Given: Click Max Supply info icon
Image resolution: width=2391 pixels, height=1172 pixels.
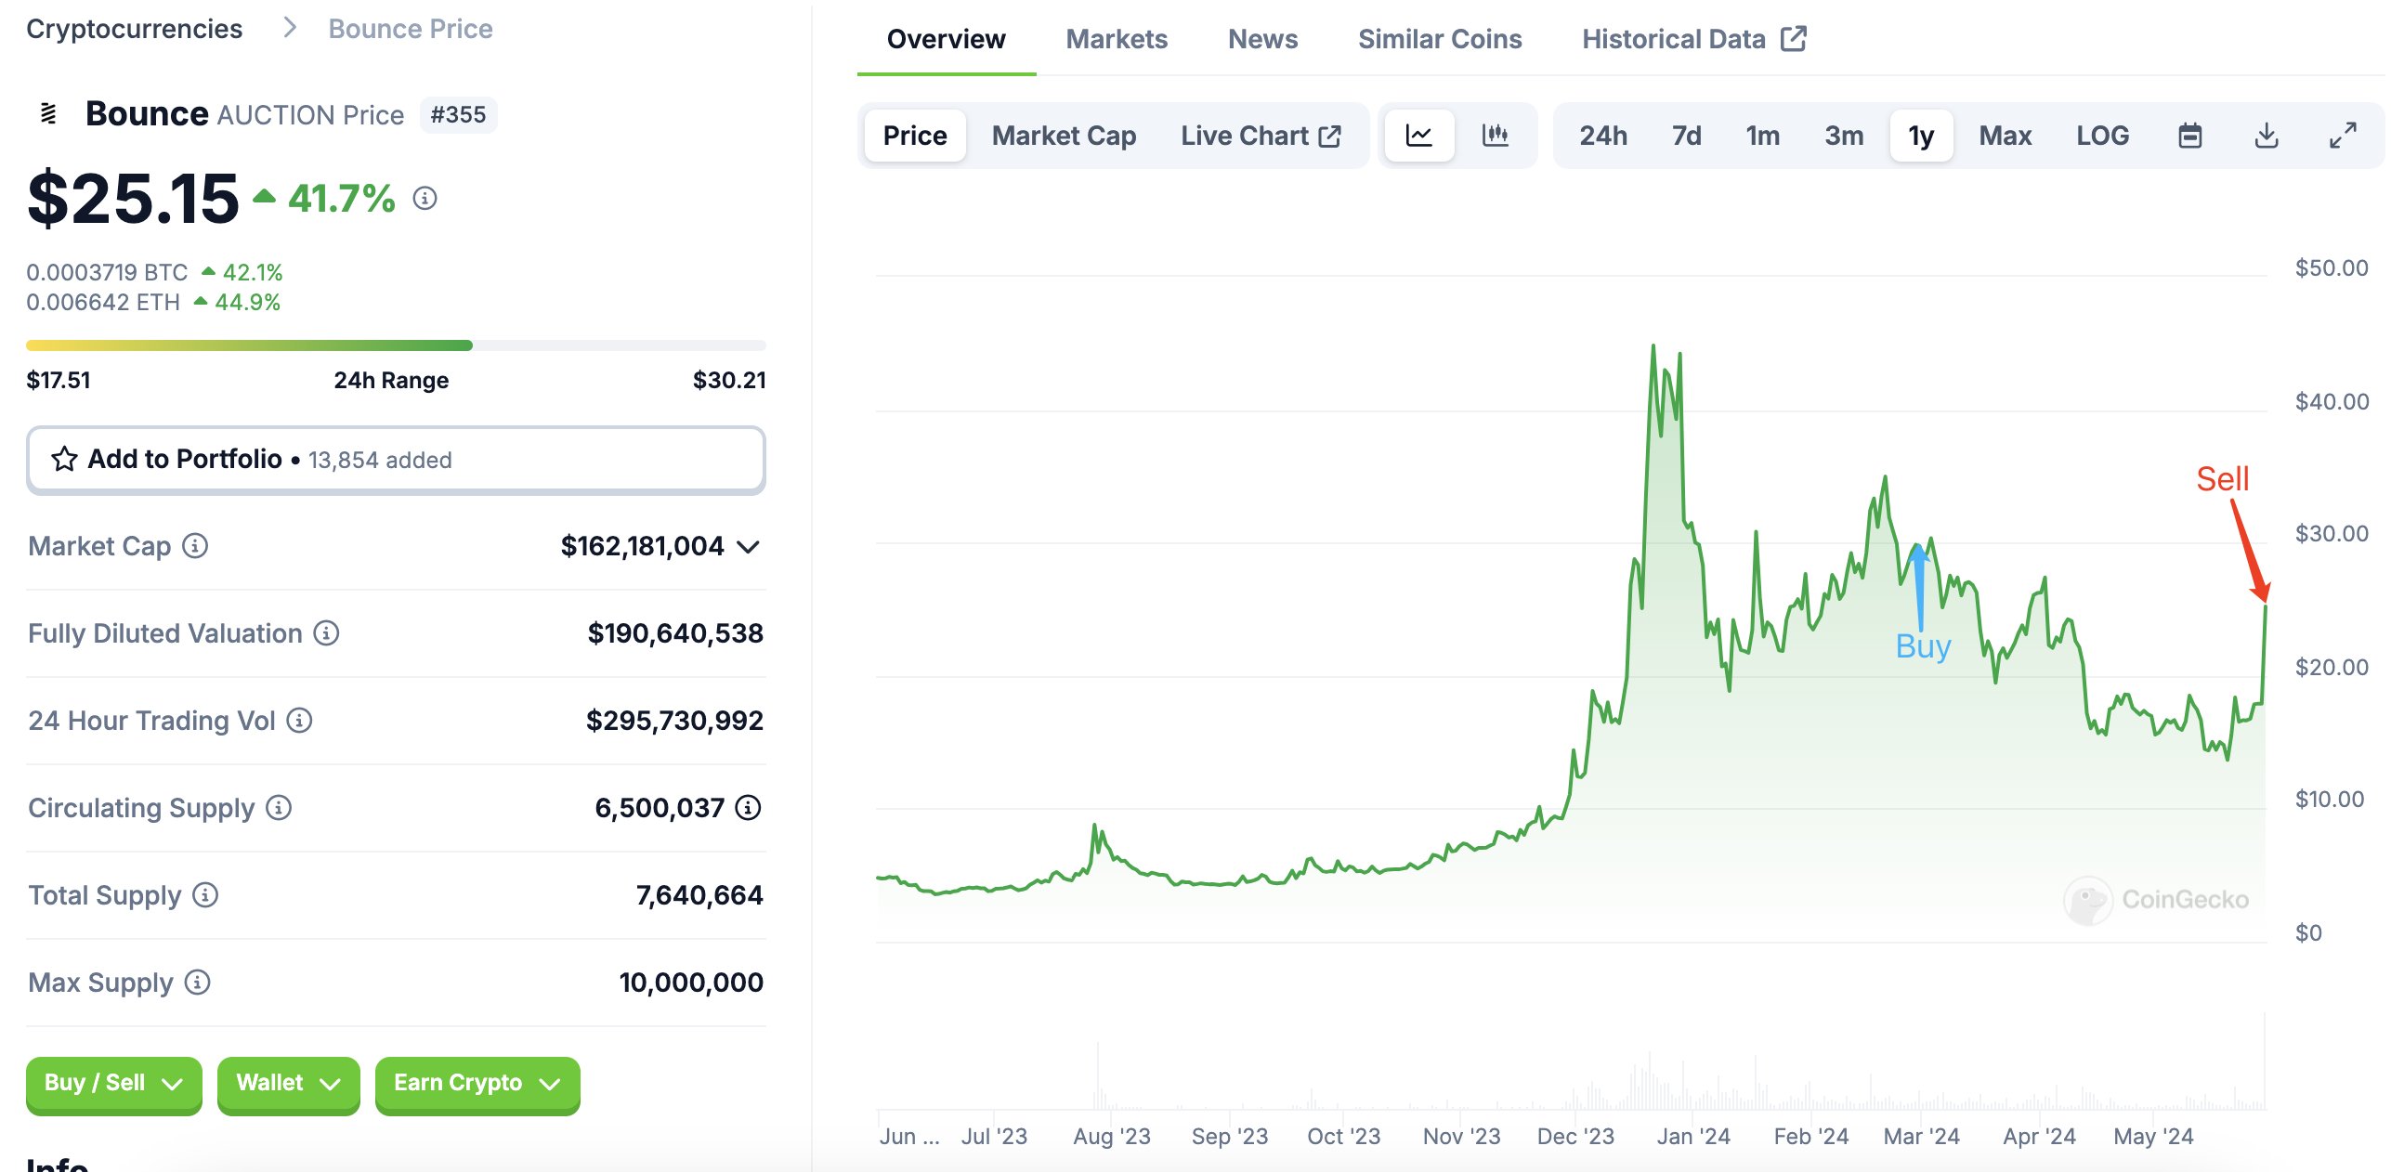Looking at the screenshot, I should point(198,982).
